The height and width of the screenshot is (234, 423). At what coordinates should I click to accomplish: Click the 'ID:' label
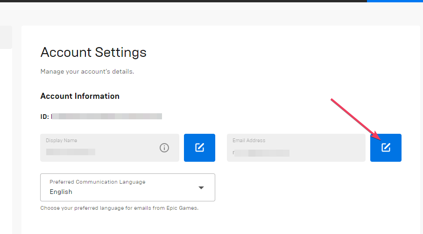(x=45, y=116)
